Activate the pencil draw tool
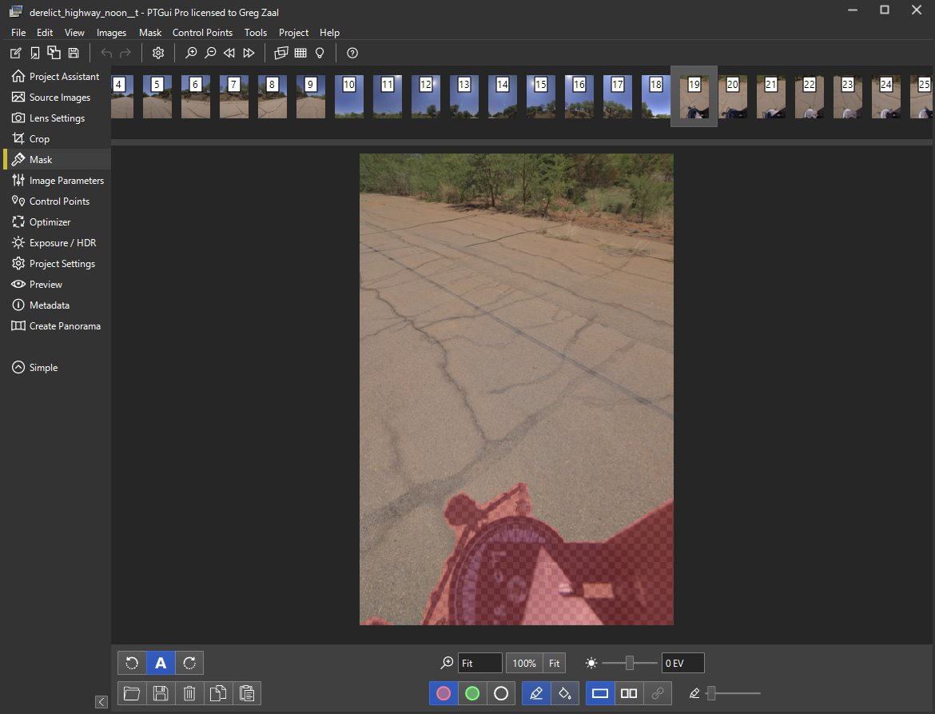The height and width of the screenshot is (714, 935). [x=536, y=693]
